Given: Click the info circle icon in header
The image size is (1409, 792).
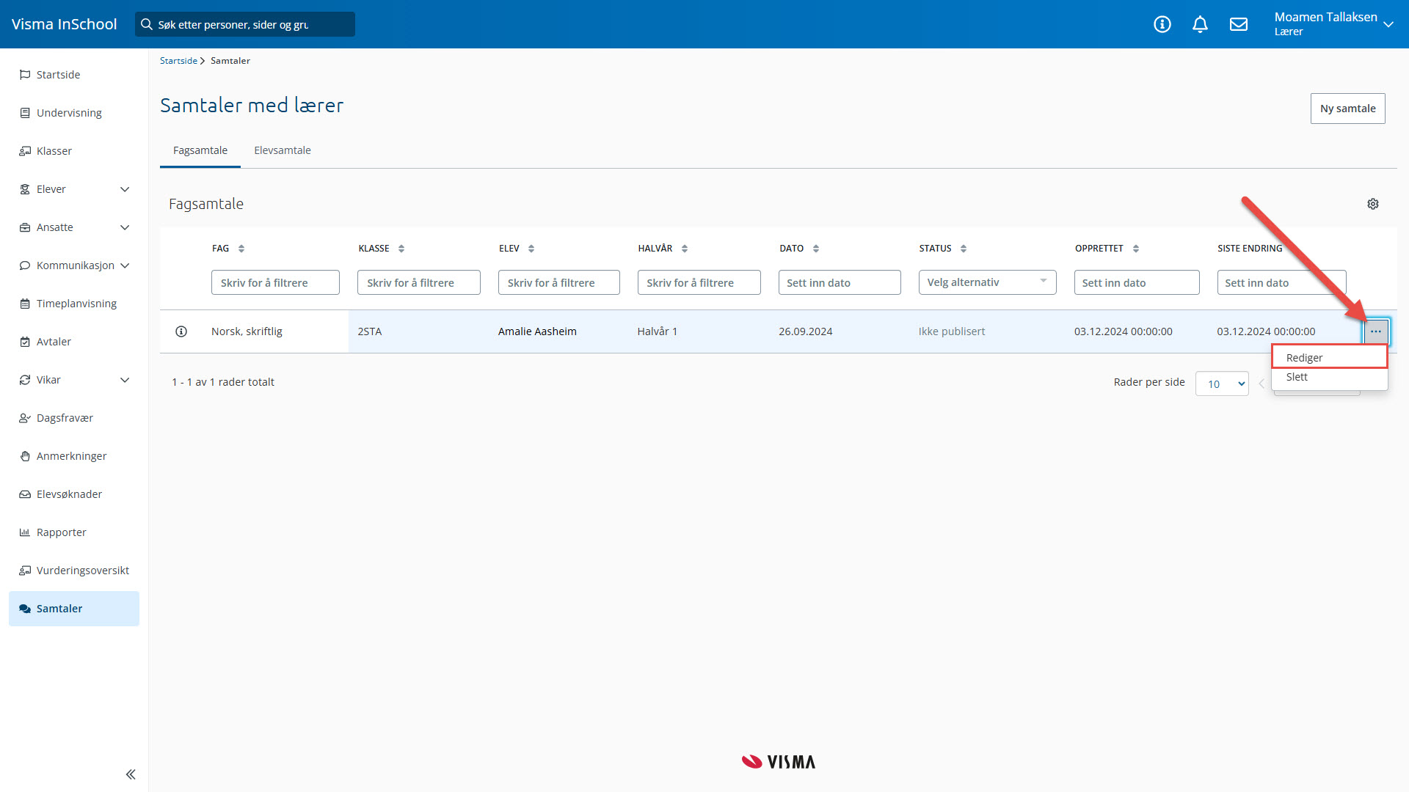Looking at the screenshot, I should click(x=1162, y=24).
